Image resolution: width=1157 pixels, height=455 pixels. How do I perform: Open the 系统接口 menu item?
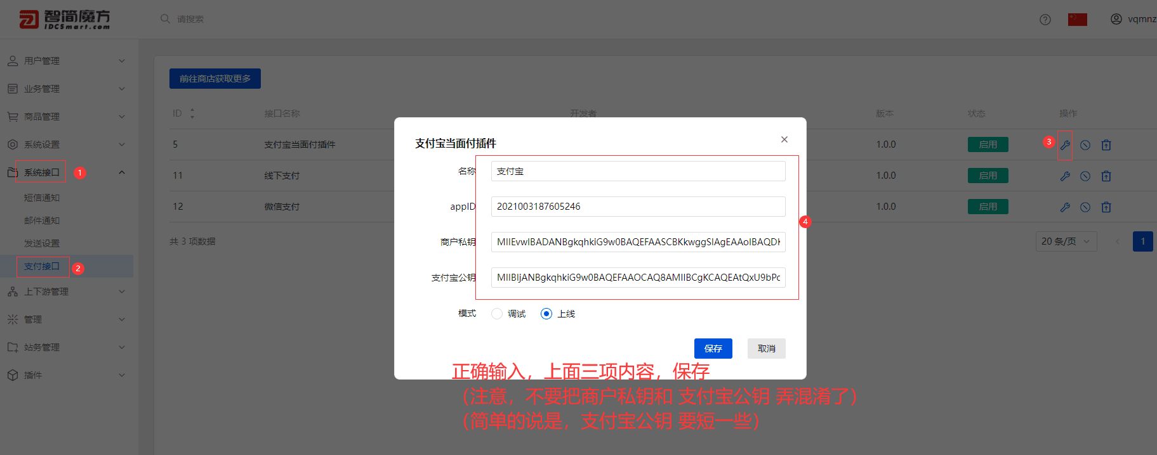click(42, 172)
